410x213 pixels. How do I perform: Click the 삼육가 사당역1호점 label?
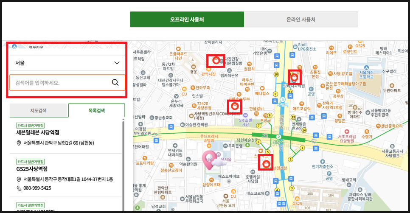tap(332, 105)
